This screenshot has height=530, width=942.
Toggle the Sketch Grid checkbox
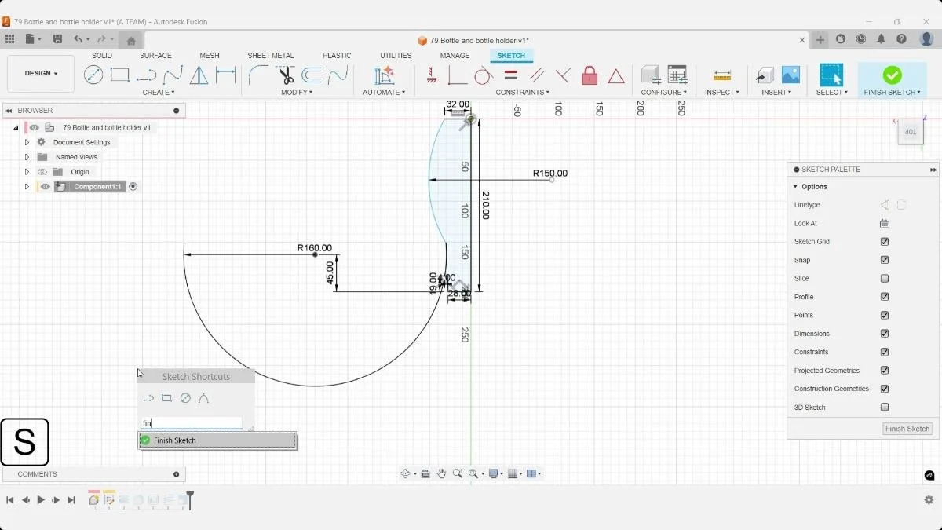click(885, 242)
